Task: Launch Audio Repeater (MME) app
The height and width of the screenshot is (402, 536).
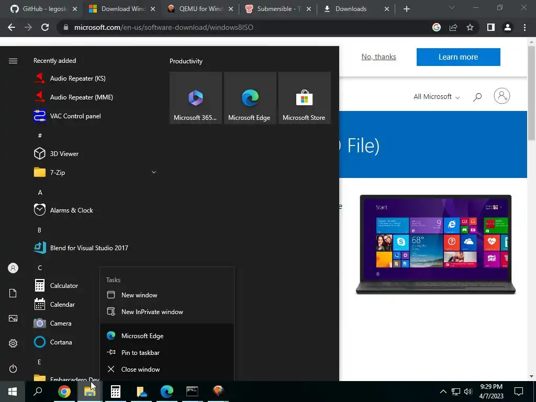Action: pos(81,97)
